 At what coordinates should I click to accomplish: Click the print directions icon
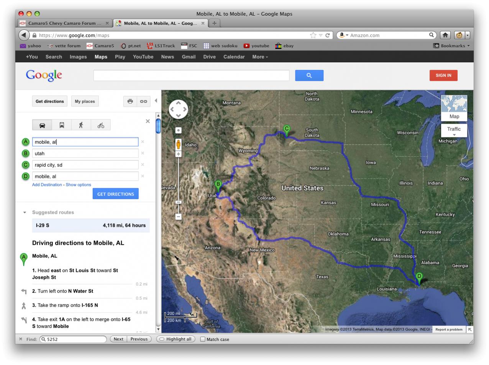pos(130,101)
